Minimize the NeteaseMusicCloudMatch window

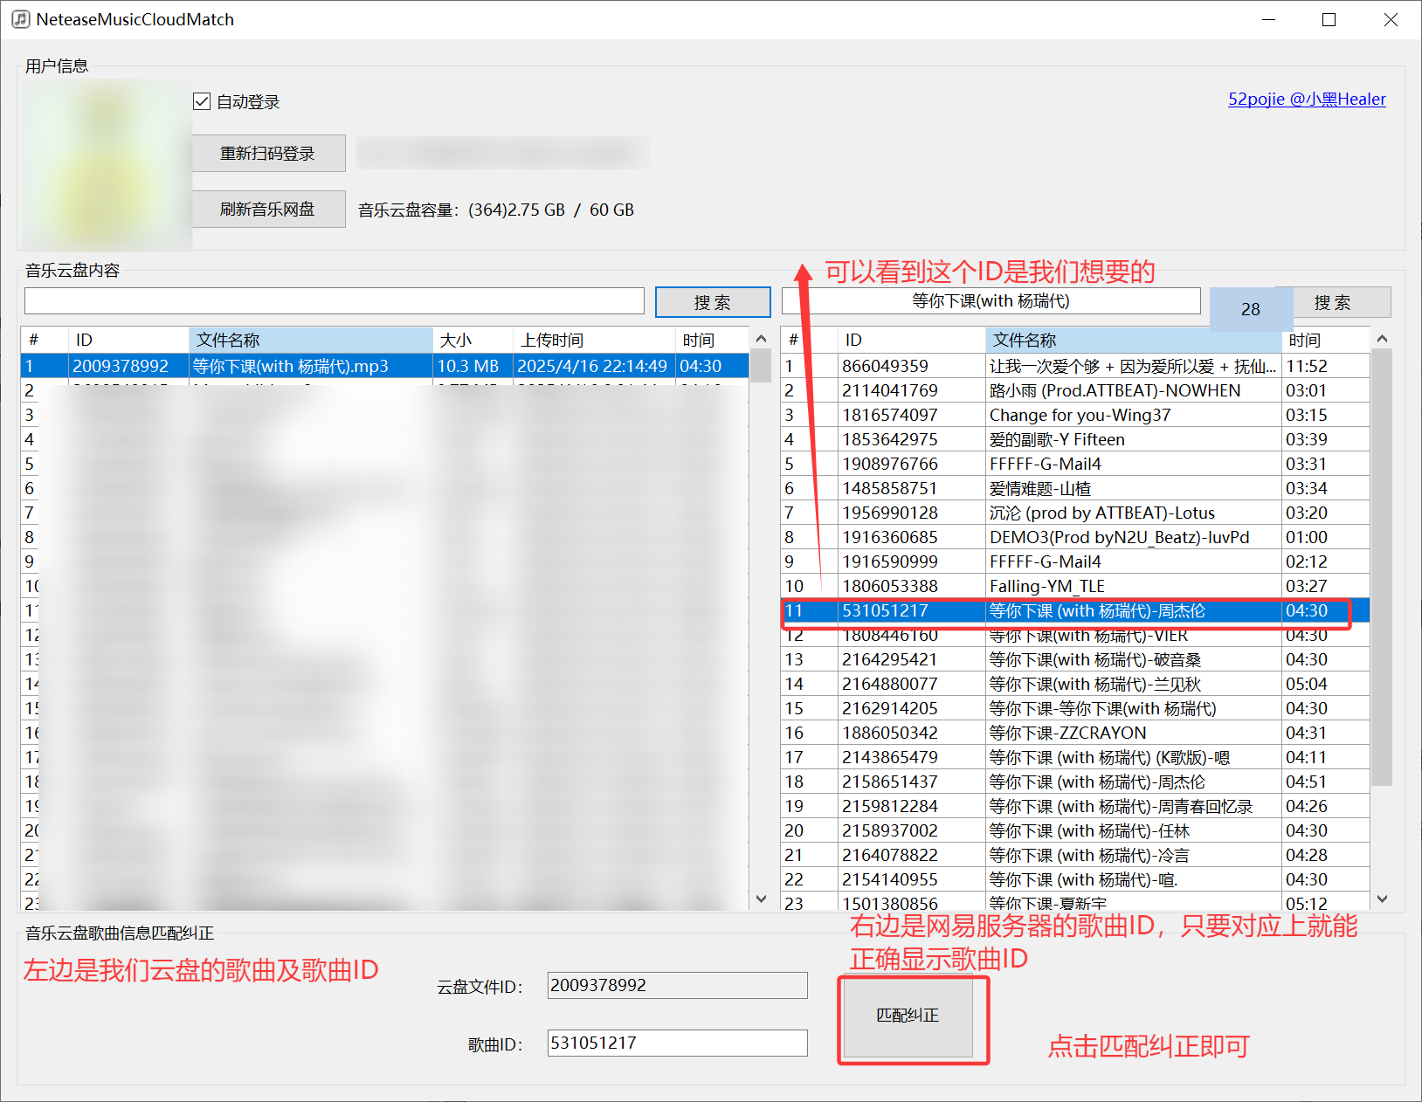[1269, 19]
